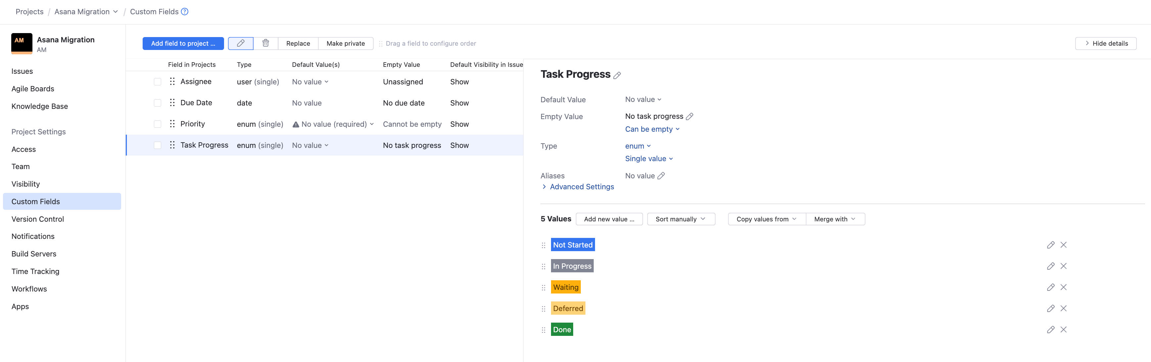This screenshot has height=362, width=1151.
Task: Expand the Asana Migration breadcrumb menu
Action: click(115, 11)
